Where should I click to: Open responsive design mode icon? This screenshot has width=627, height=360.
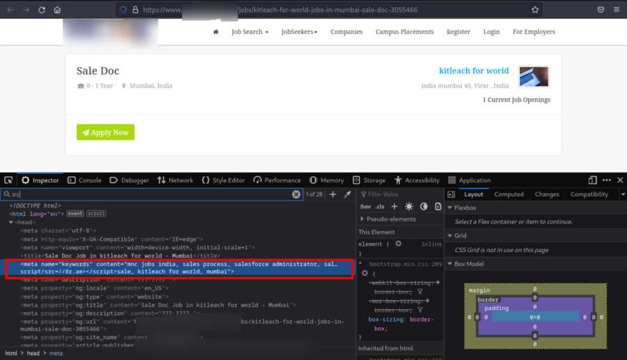point(592,180)
